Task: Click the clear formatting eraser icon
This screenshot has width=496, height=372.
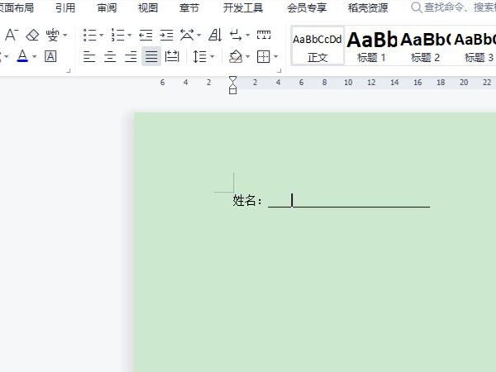Action: [33, 35]
